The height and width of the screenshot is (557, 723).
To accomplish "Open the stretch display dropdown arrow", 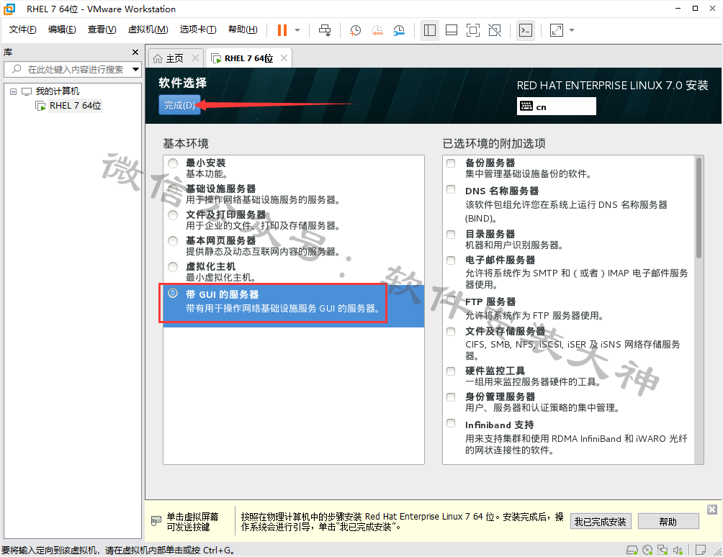I will [x=572, y=30].
